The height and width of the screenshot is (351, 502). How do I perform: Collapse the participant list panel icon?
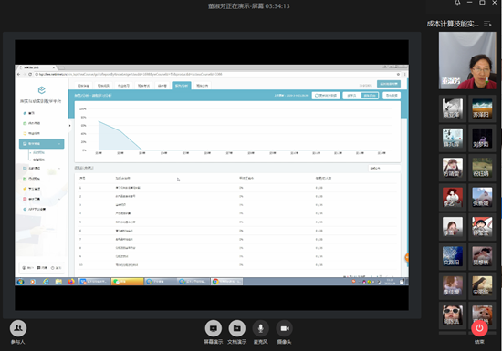(x=487, y=24)
